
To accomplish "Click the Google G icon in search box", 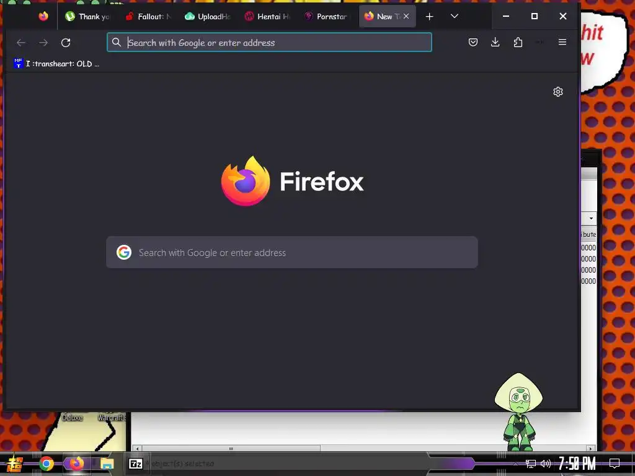I will point(124,252).
